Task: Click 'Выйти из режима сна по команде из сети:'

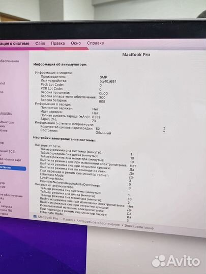Action: [x=73, y=169]
